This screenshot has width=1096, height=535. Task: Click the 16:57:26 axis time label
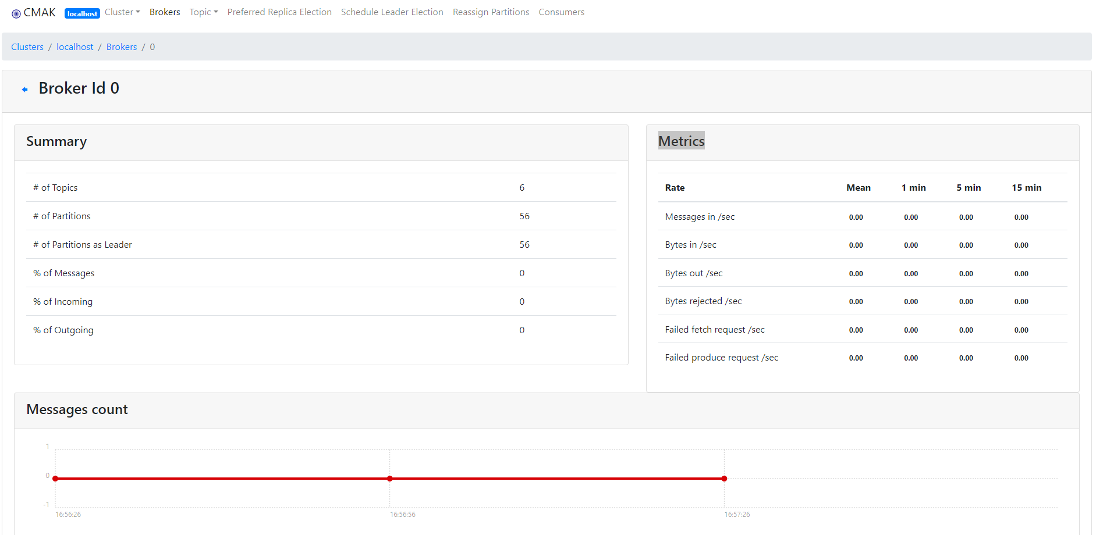737,515
